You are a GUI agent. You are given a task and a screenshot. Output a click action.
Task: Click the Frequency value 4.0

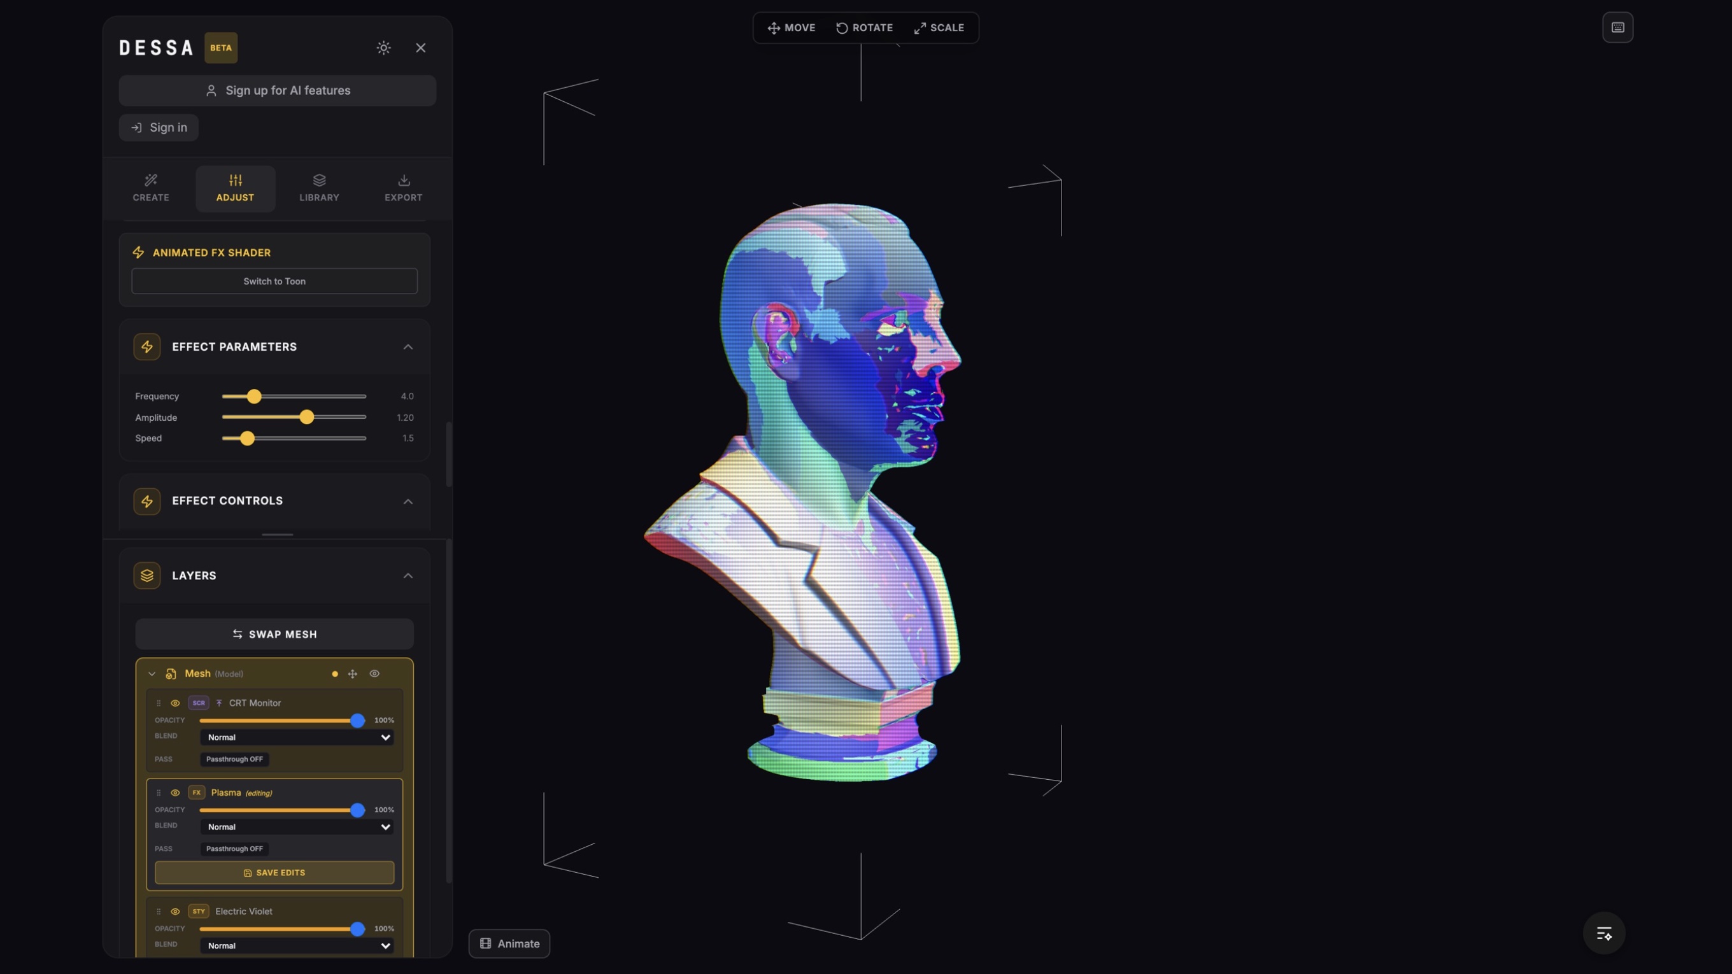408,397
